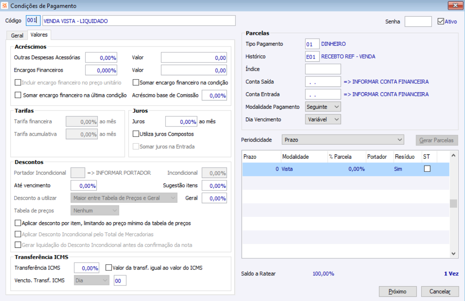Click the parcelas list scroll down arrow
This screenshot has height=301, width=465.
click(x=453, y=253)
